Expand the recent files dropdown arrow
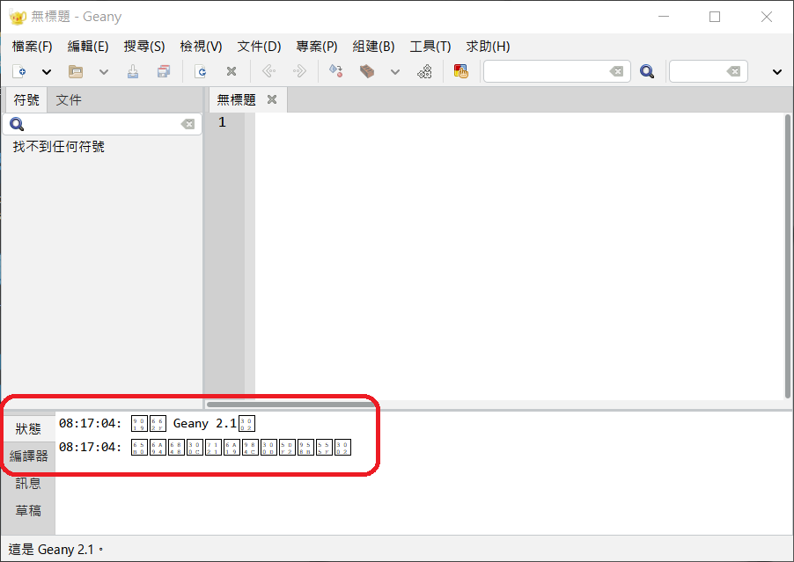The width and height of the screenshot is (794, 562). tap(104, 72)
